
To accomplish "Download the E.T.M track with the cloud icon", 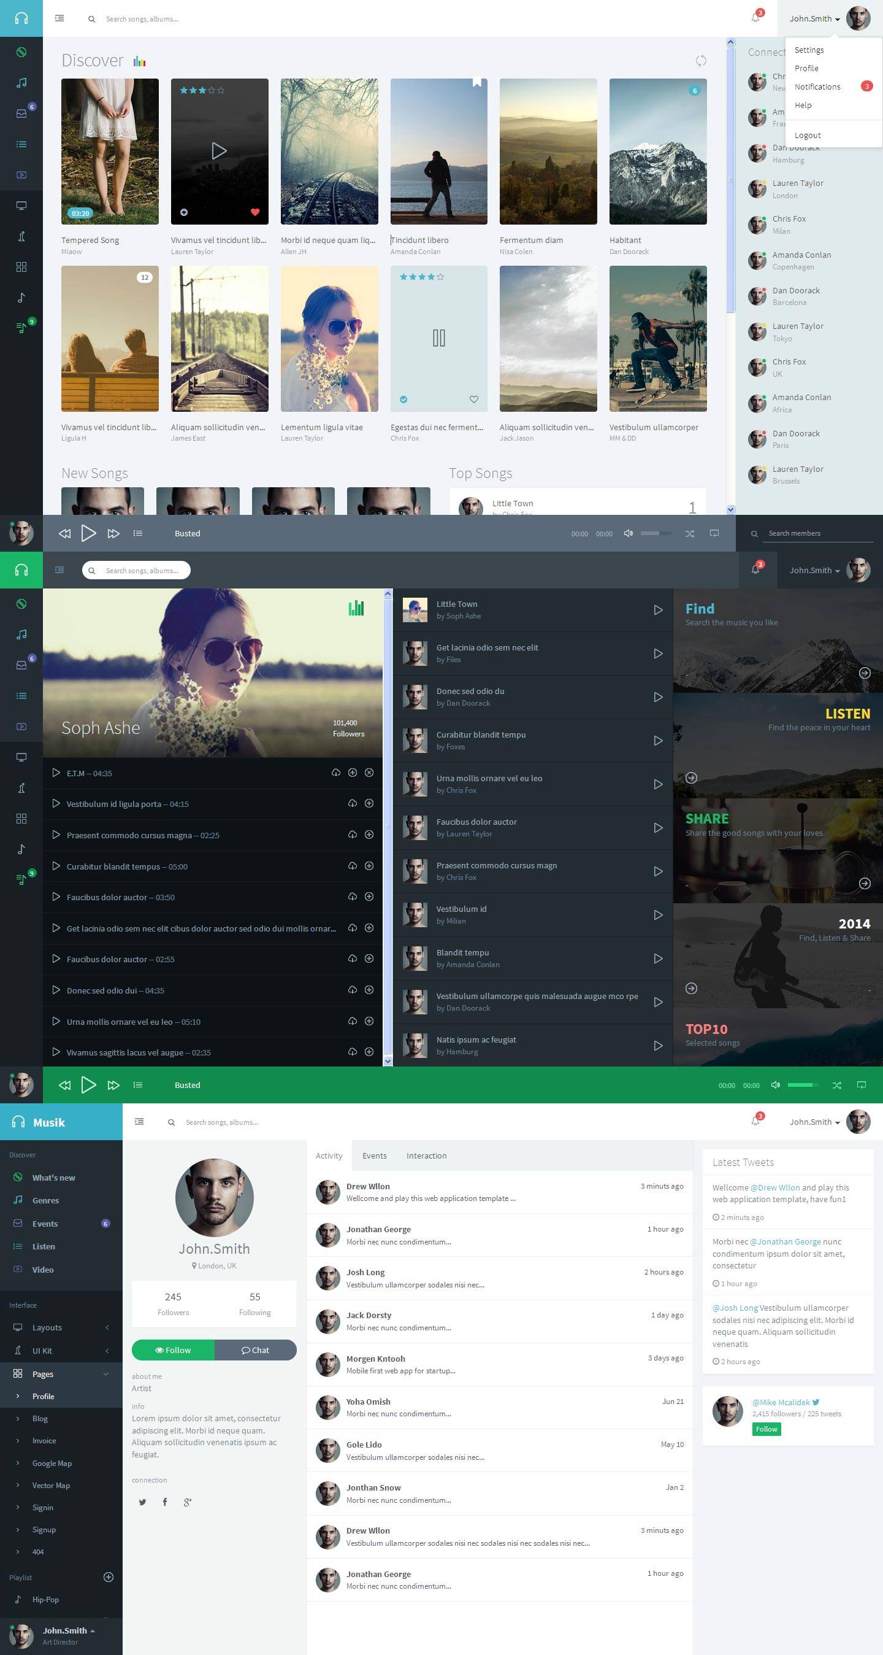I will coord(335,773).
